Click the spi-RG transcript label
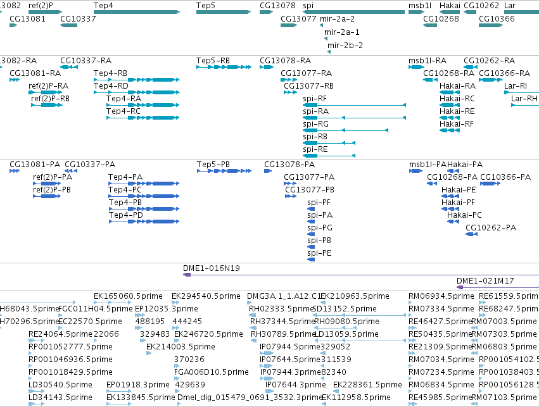 coord(315,124)
